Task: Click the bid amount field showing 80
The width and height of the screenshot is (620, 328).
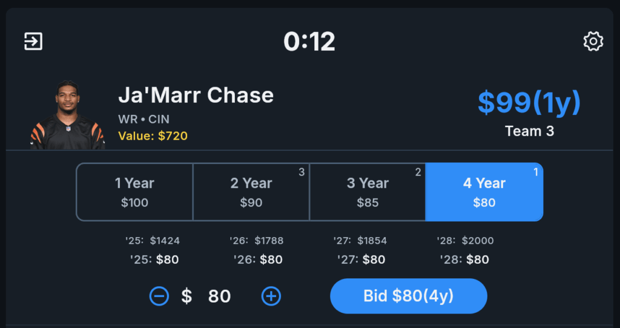Action: point(219,296)
